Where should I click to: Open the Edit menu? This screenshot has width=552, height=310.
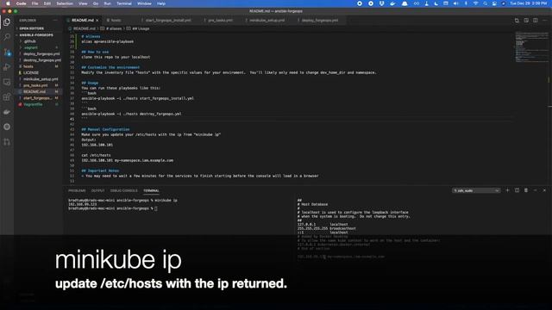(x=47, y=3)
